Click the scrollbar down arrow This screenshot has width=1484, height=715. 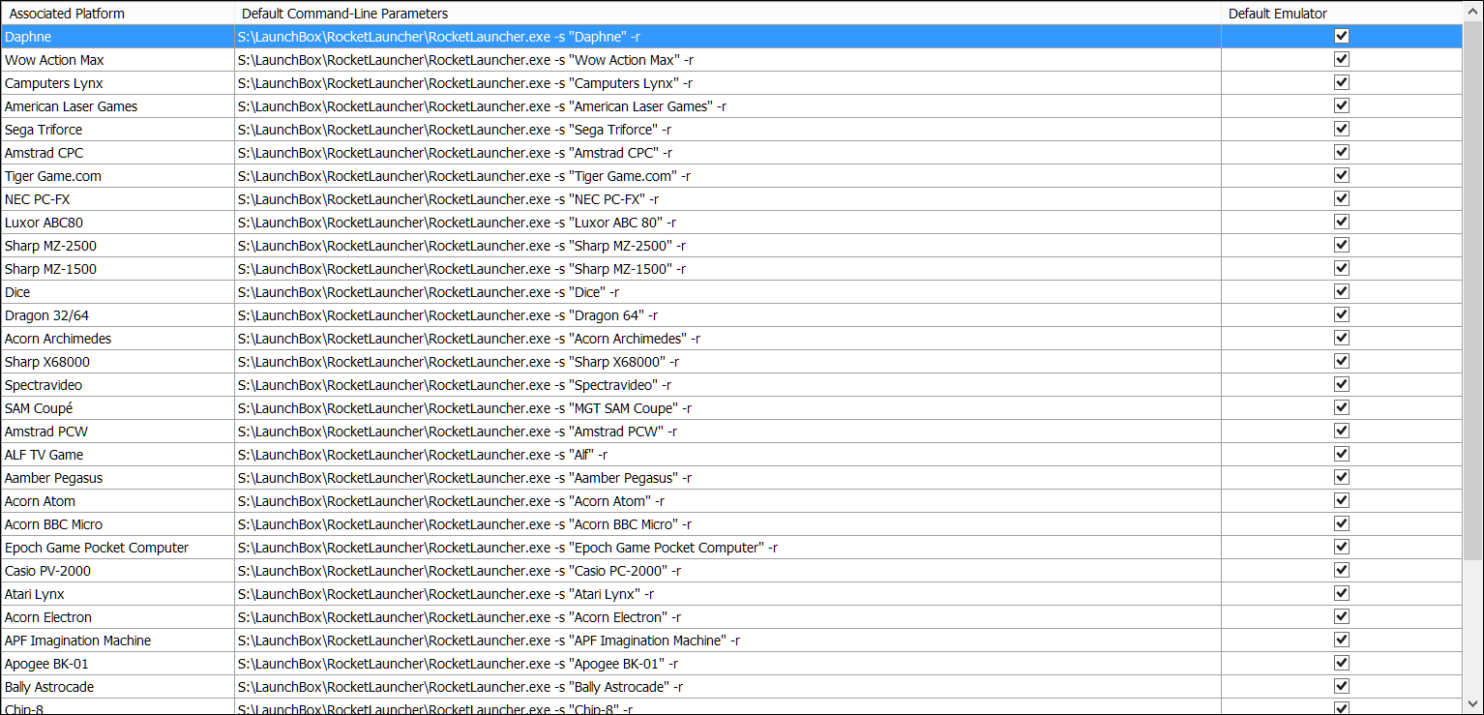[x=1473, y=703]
